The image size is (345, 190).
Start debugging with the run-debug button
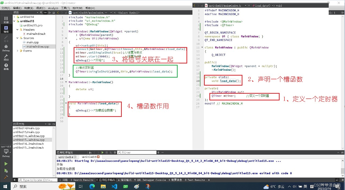click(6, 171)
